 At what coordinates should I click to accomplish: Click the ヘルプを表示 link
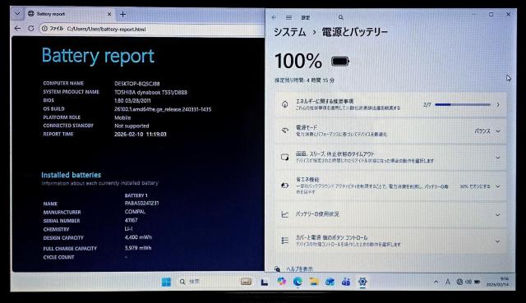coord(299,269)
